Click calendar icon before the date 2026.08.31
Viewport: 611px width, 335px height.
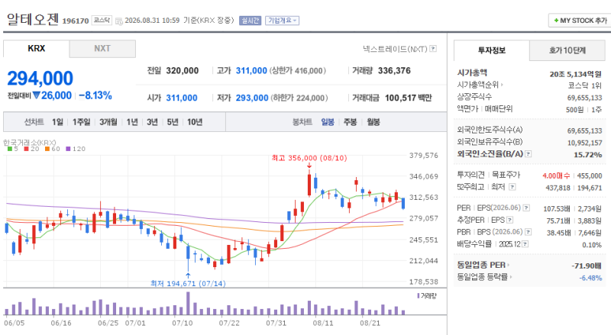119,21
